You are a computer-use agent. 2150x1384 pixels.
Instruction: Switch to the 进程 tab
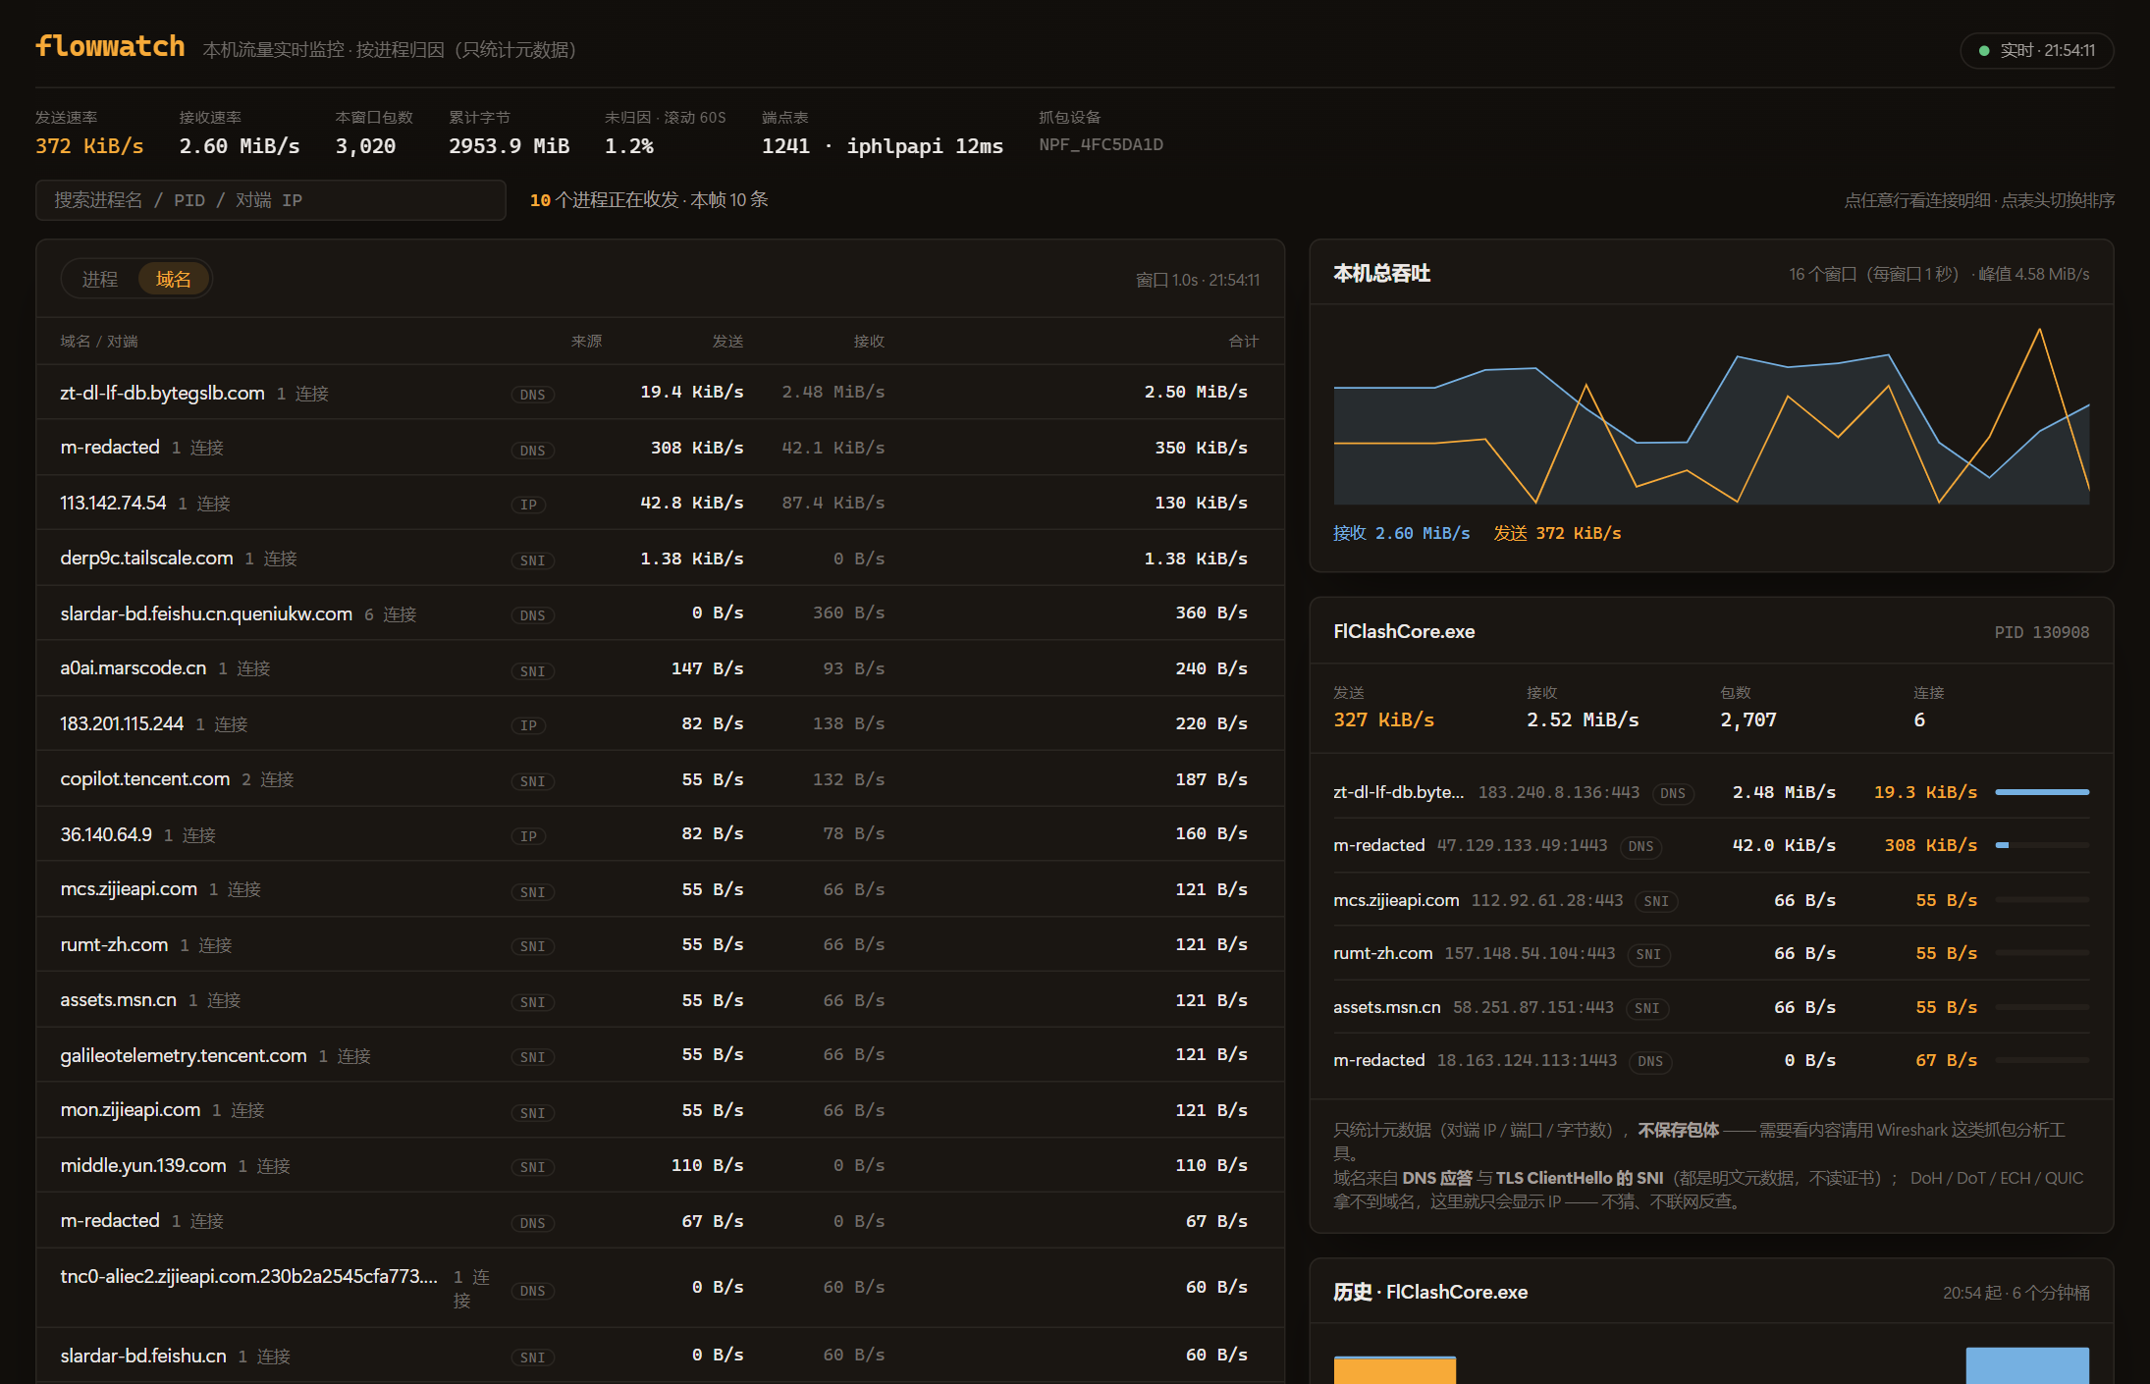(100, 280)
